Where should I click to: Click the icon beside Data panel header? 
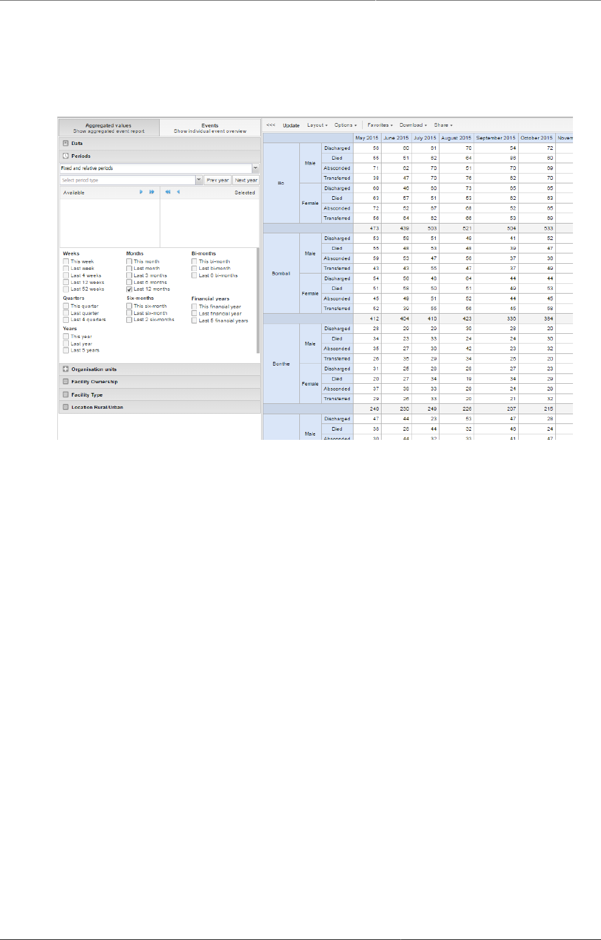tap(66, 143)
